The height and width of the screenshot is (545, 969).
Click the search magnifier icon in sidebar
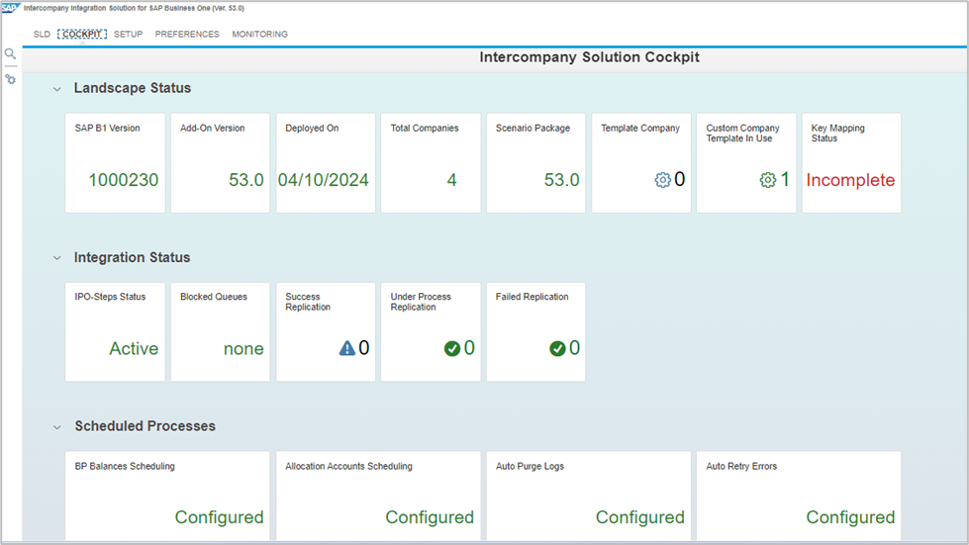(x=10, y=54)
